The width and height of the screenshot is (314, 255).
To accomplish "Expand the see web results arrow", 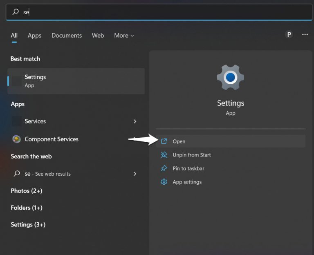I will 135,174.
